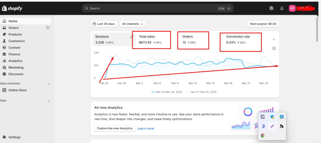Click the Explore the new Analytics button
321x143 pixels.
point(115,128)
